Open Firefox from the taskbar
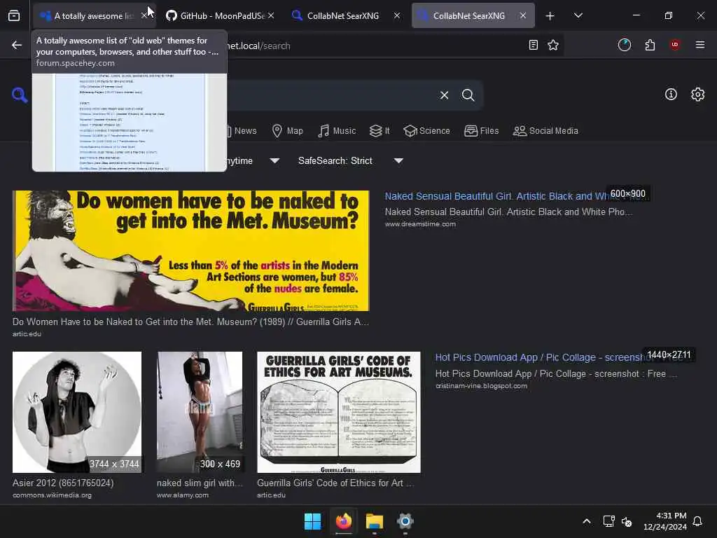717x538 pixels. tap(343, 521)
